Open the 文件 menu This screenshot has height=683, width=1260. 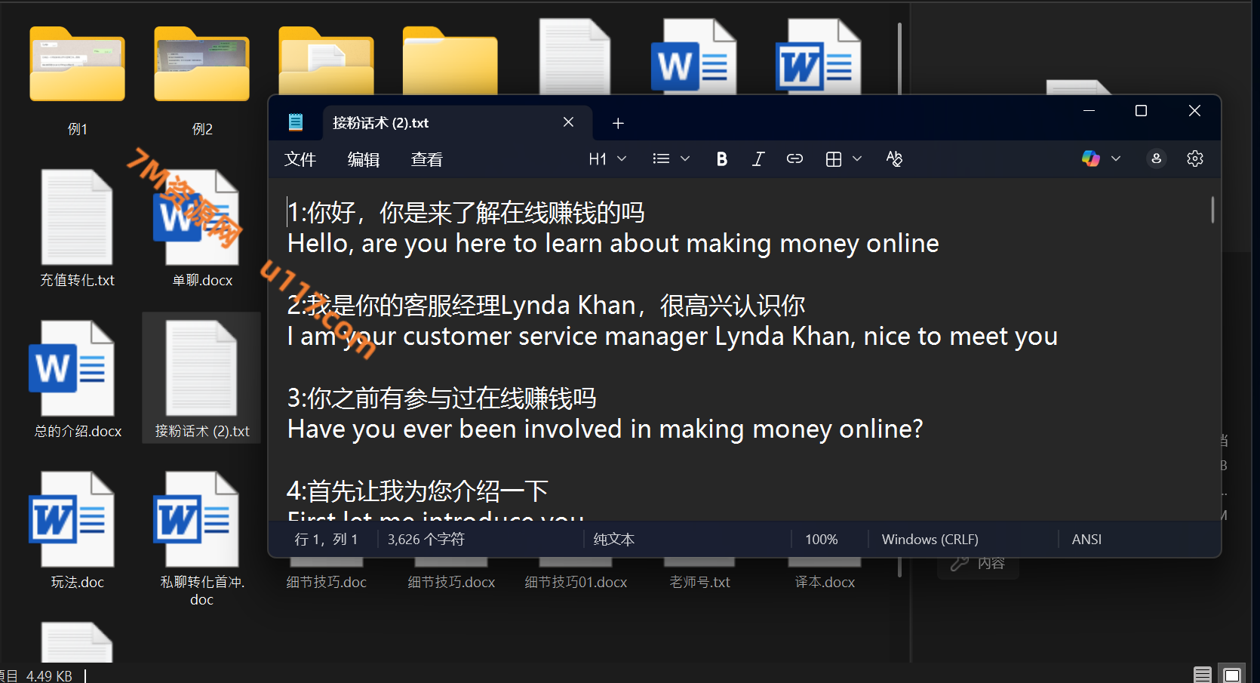point(300,159)
